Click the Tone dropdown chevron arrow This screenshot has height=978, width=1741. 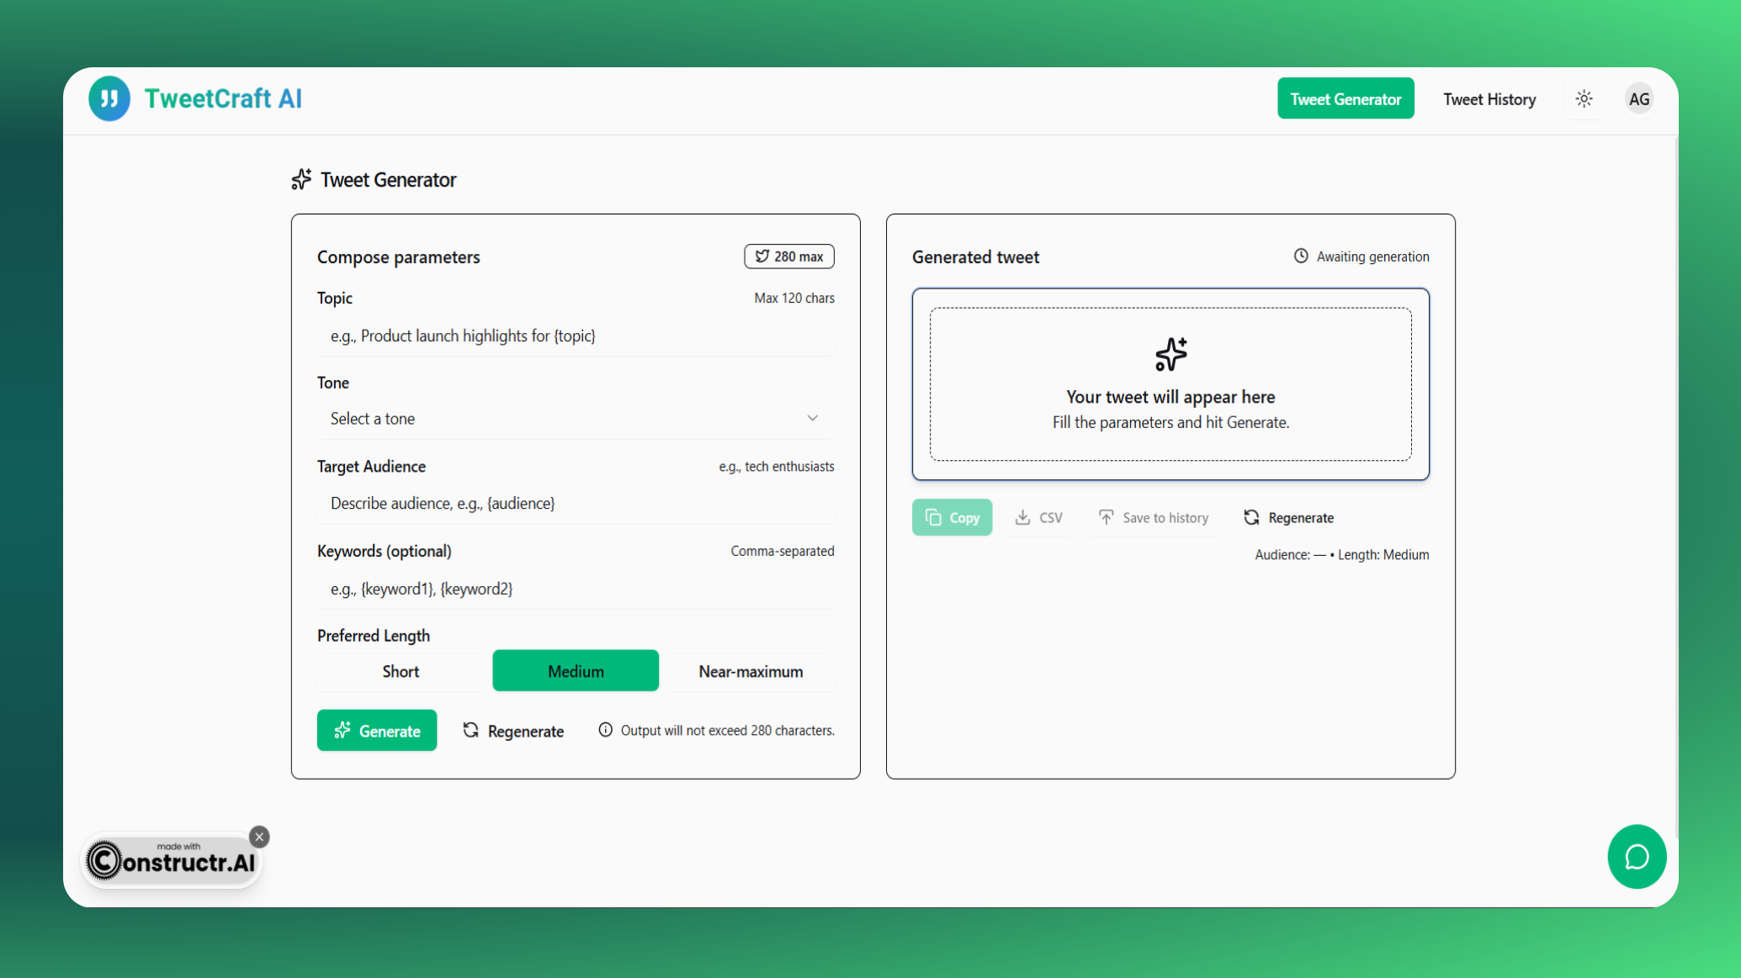(x=812, y=418)
